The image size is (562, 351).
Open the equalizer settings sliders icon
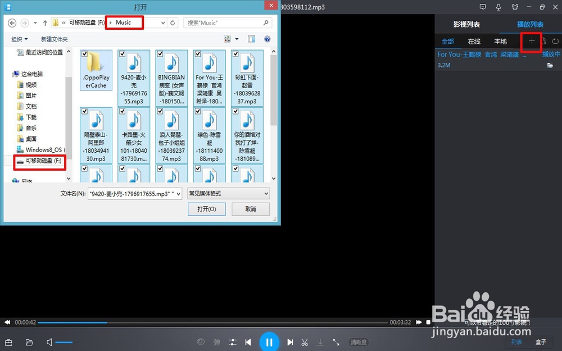pos(233,343)
